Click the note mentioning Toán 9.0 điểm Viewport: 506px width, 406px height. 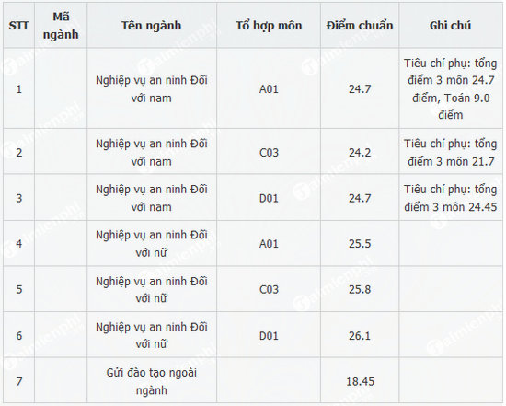click(x=451, y=88)
